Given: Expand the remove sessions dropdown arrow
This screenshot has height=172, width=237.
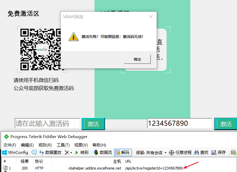Looking at the screenshot, I should coord(71,153).
